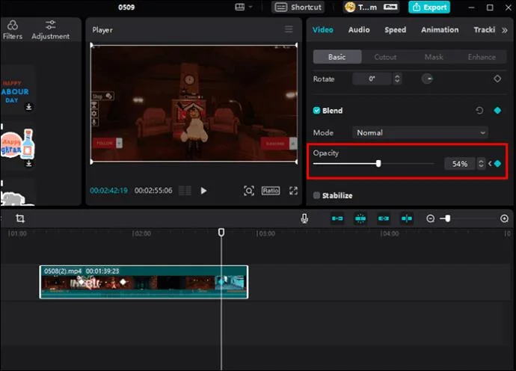Image resolution: width=516 pixels, height=371 pixels.
Task: Toggle the first snapping button in timeline toolbar
Action: click(337, 218)
